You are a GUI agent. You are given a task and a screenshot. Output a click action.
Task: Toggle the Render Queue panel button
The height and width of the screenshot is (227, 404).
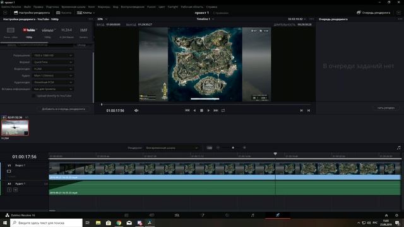click(x=373, y=13)
